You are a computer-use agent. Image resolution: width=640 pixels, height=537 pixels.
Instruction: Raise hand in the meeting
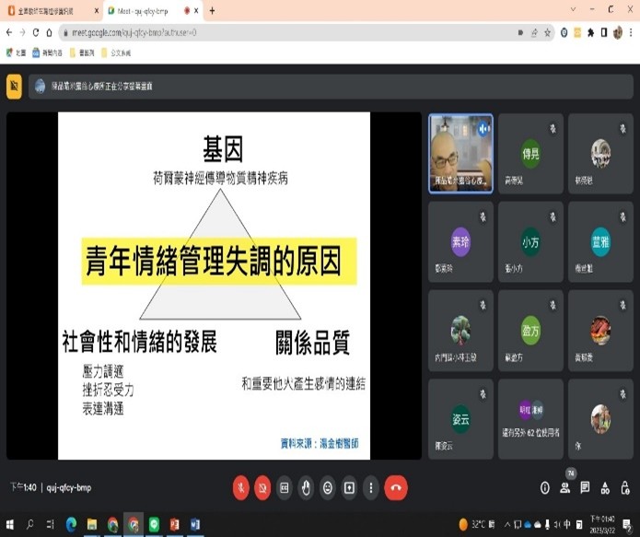point(306,487)
